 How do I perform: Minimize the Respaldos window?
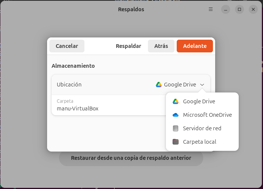[x=225, y=9]
